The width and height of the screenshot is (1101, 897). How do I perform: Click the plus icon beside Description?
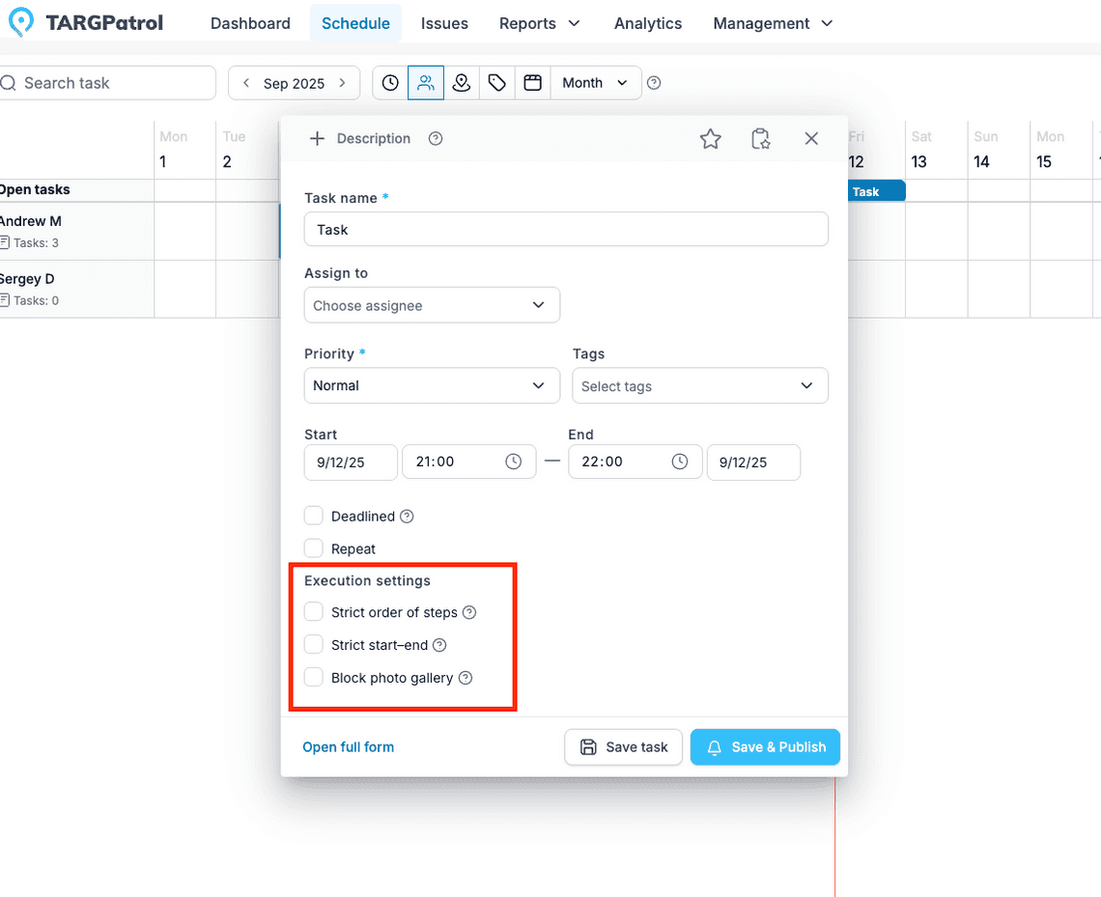pos(318,138)
